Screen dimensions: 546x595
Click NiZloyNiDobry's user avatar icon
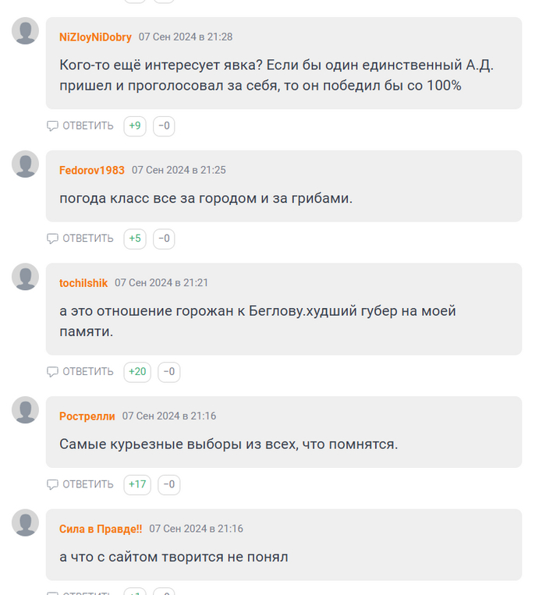(x=25, y=31)
